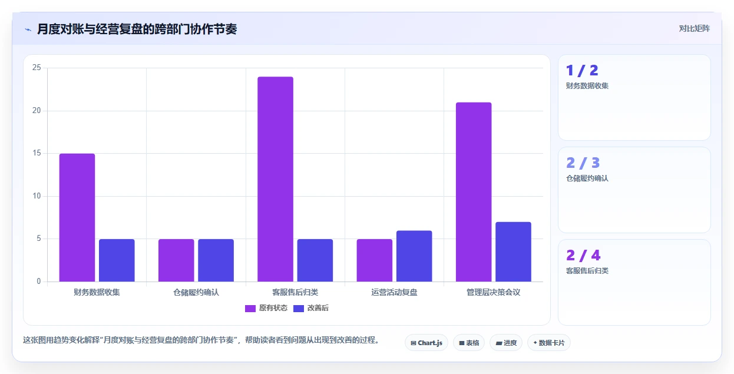734x374 pixels.
Task: Click the blue bar for 客服售后归类
Action: click(x=315, y=260)
